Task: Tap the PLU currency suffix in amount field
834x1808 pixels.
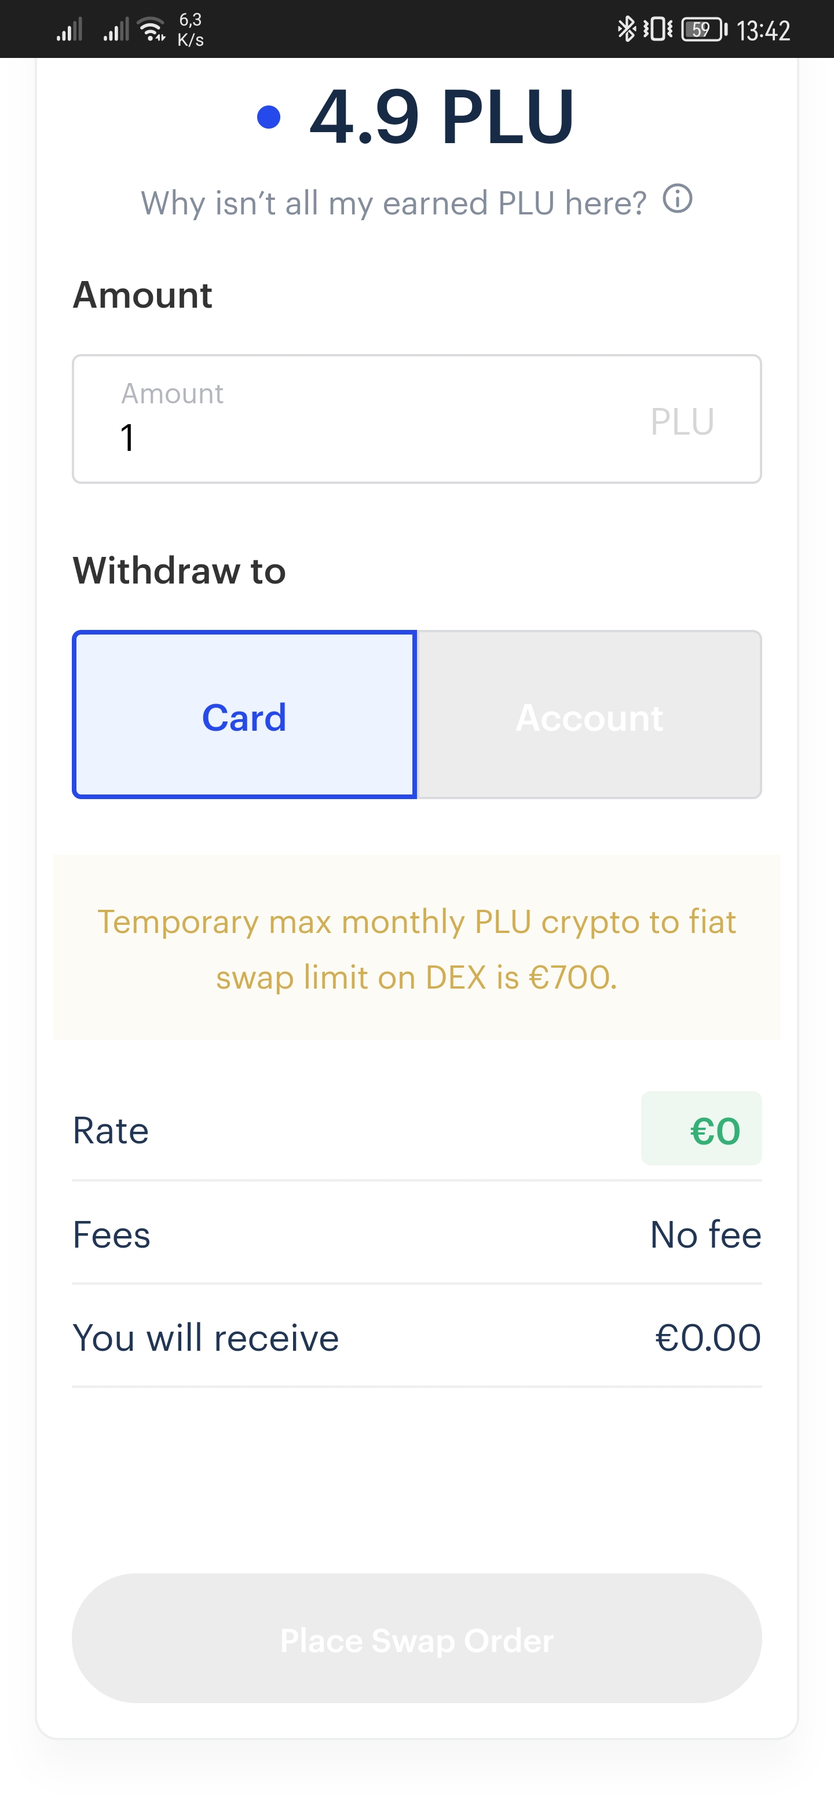Action: 682,422
